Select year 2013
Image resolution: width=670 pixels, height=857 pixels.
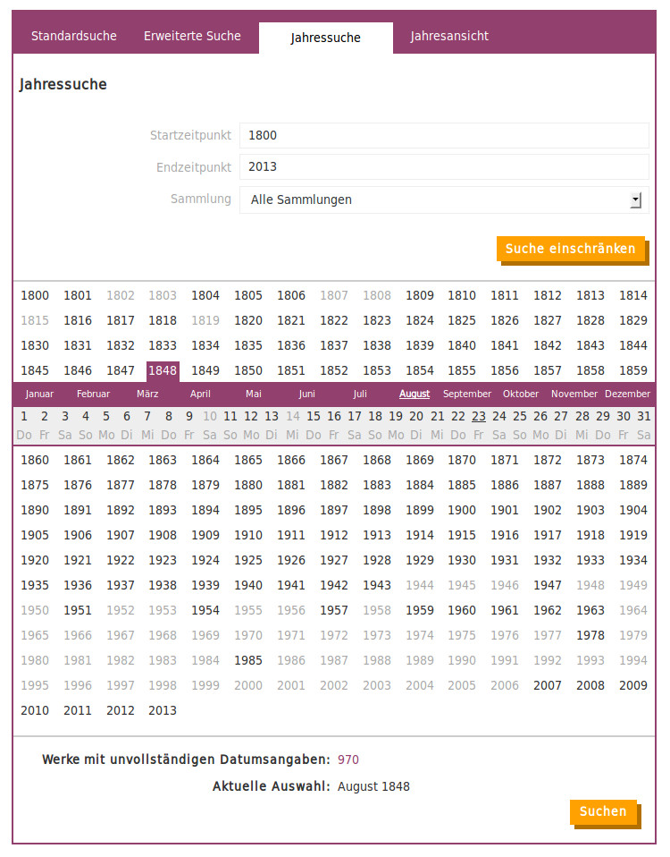click(163, 710)
